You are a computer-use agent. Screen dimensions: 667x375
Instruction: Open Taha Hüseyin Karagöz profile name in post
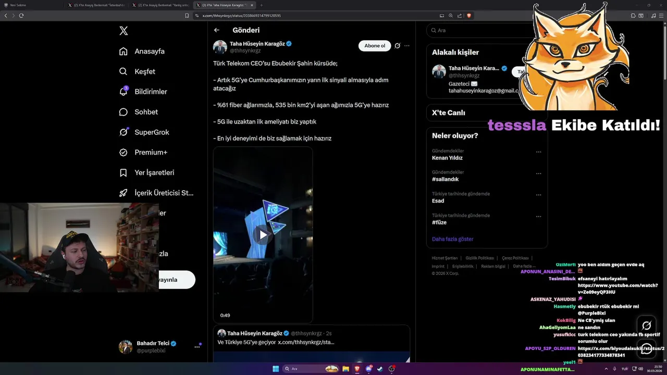point(257,44)
